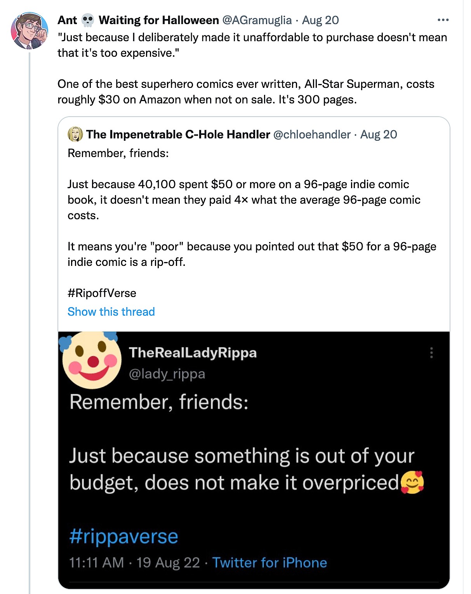Click the @AGramuglia handle
Image resolution: width=471 pixels, height=594 pixels.
257,20
